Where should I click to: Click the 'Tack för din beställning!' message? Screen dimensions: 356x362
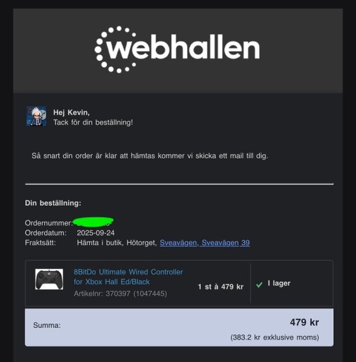[x=93, y=122]
